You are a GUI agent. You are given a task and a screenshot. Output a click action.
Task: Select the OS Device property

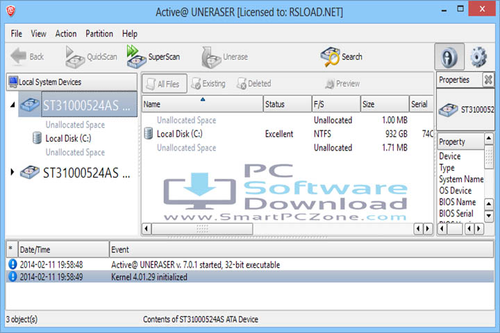point(455,190)
